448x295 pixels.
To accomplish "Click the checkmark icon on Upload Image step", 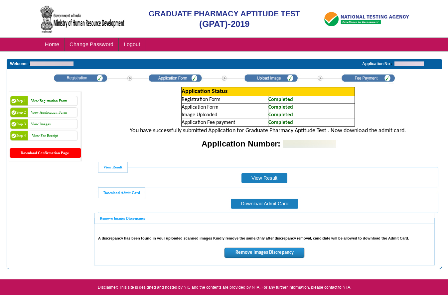I will click(290, 78).
